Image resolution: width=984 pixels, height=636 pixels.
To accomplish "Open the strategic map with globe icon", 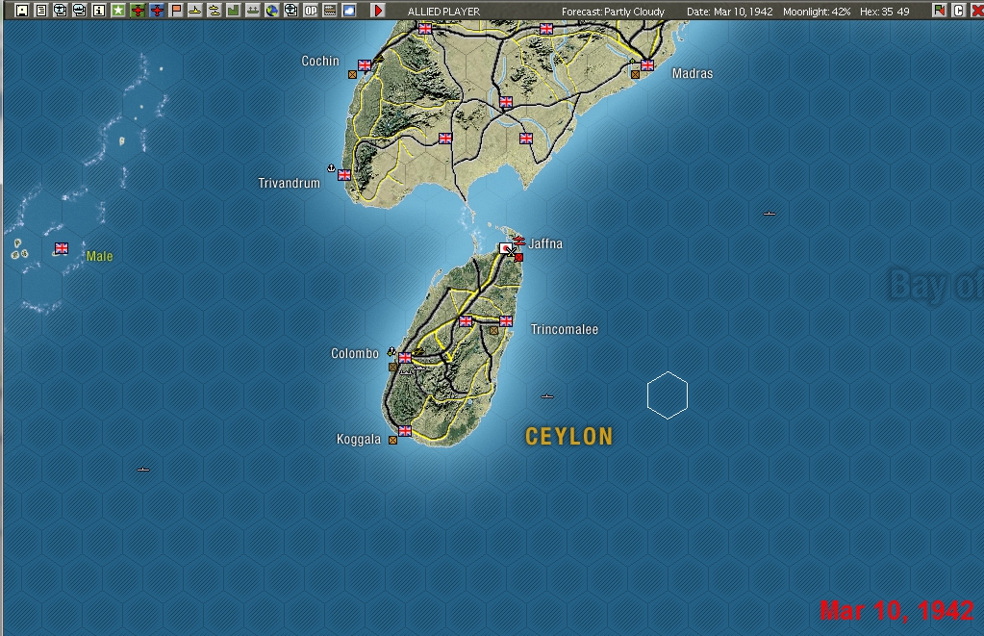I will tap(272, 9).
